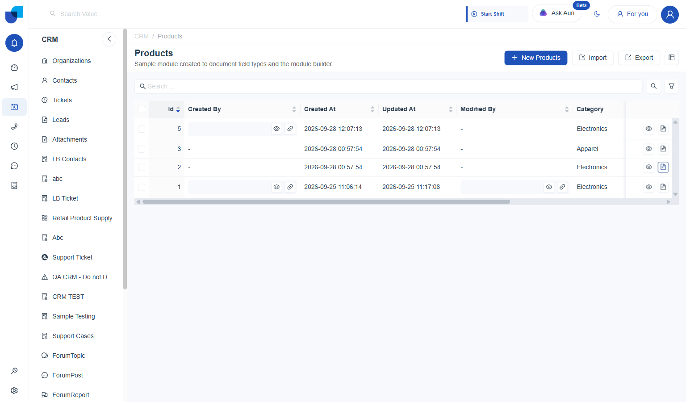
Task: Open the filter funnel icon
Action: click(672, 86)
